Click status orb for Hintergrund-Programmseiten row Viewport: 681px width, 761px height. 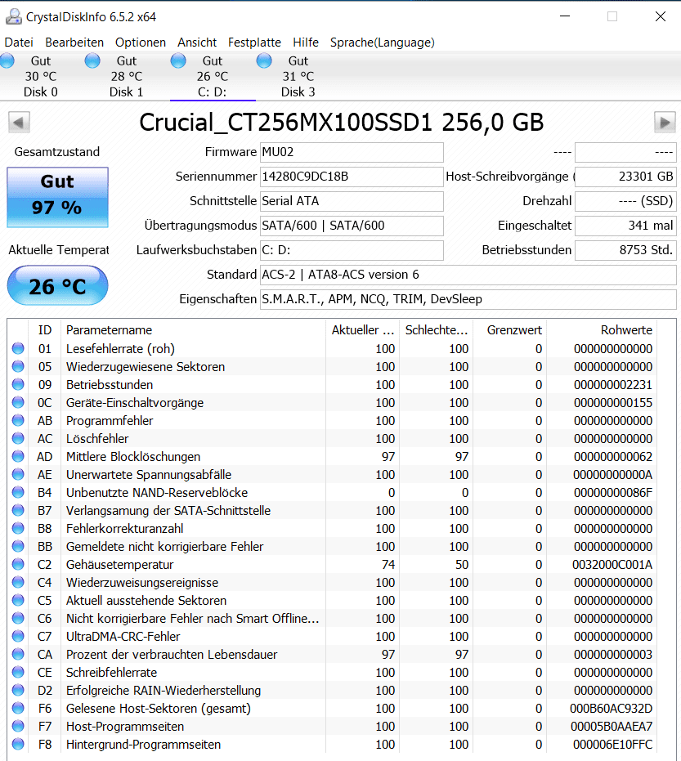pyautogui.click(x=18, y=744)
